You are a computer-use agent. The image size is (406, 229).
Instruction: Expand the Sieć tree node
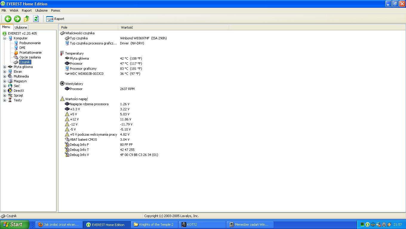tap(4, 86)
